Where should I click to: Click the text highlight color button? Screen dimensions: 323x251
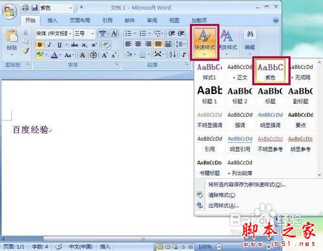[40, 55]
